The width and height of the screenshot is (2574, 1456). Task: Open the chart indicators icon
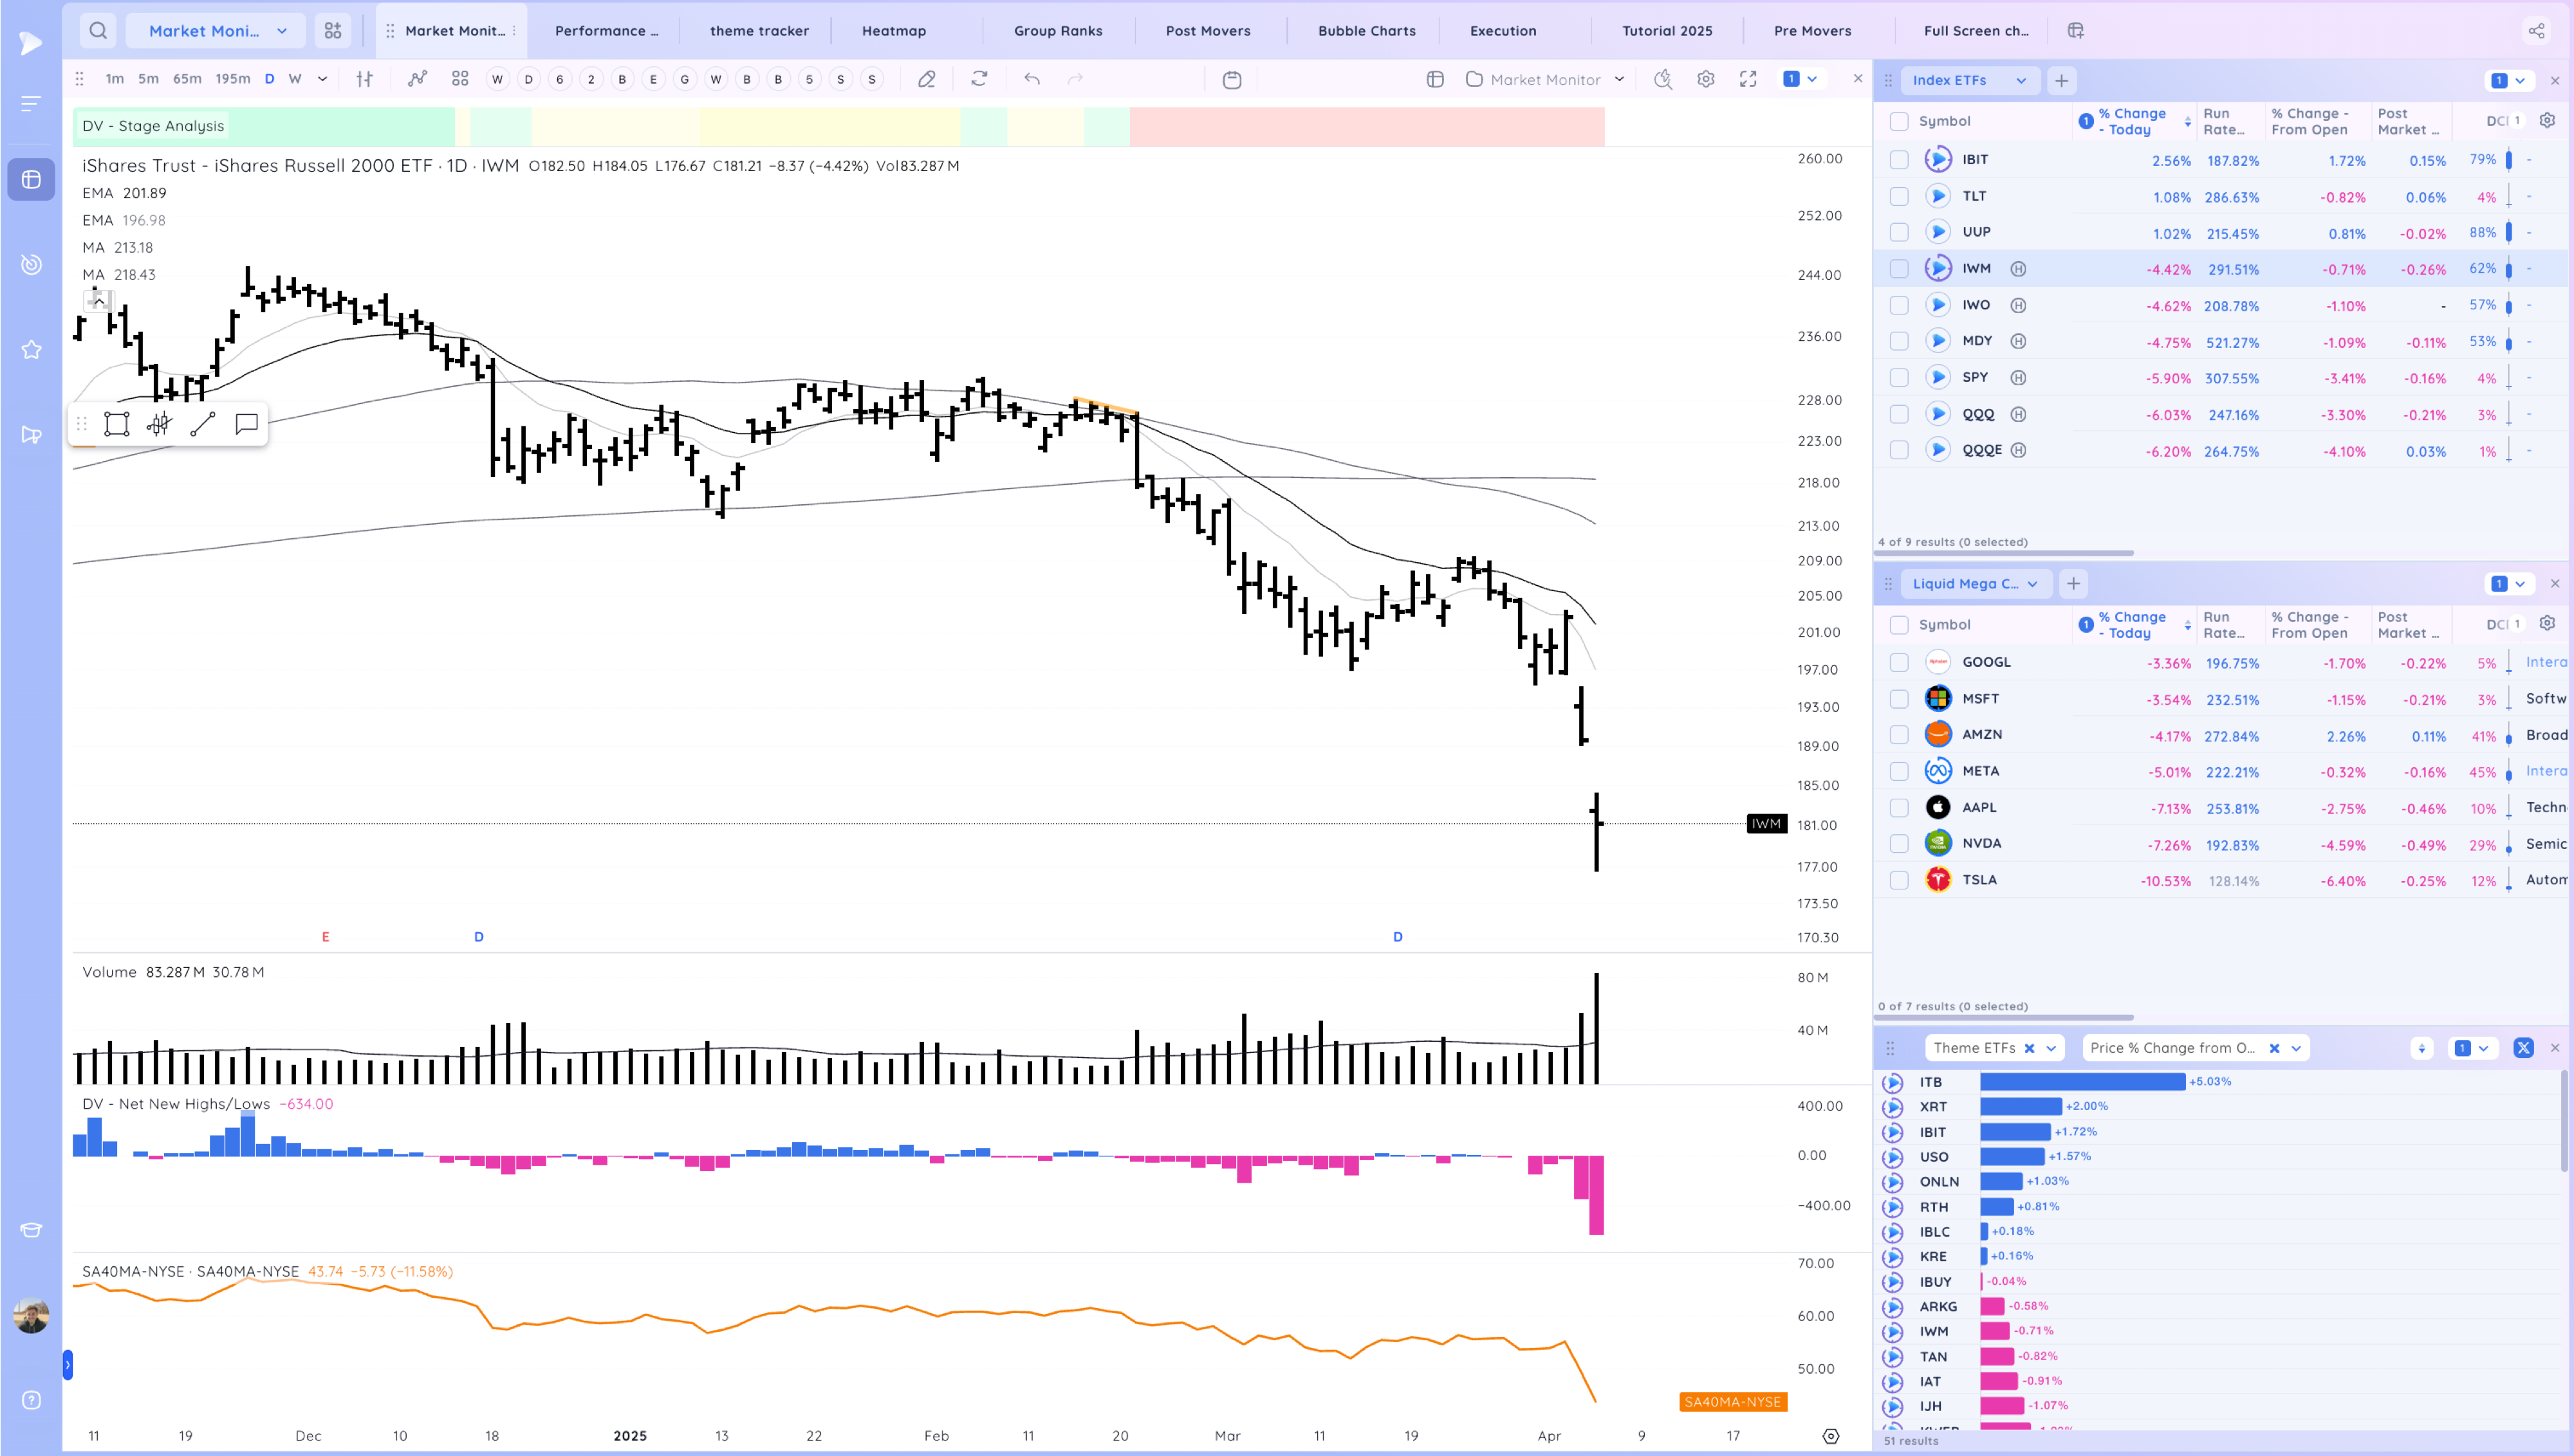417,79
